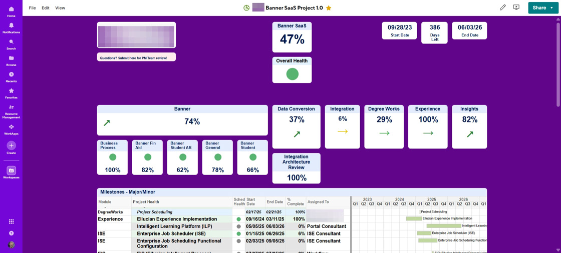Open the user account avatar
Screen dimensions: 561x253
point(11,245)
